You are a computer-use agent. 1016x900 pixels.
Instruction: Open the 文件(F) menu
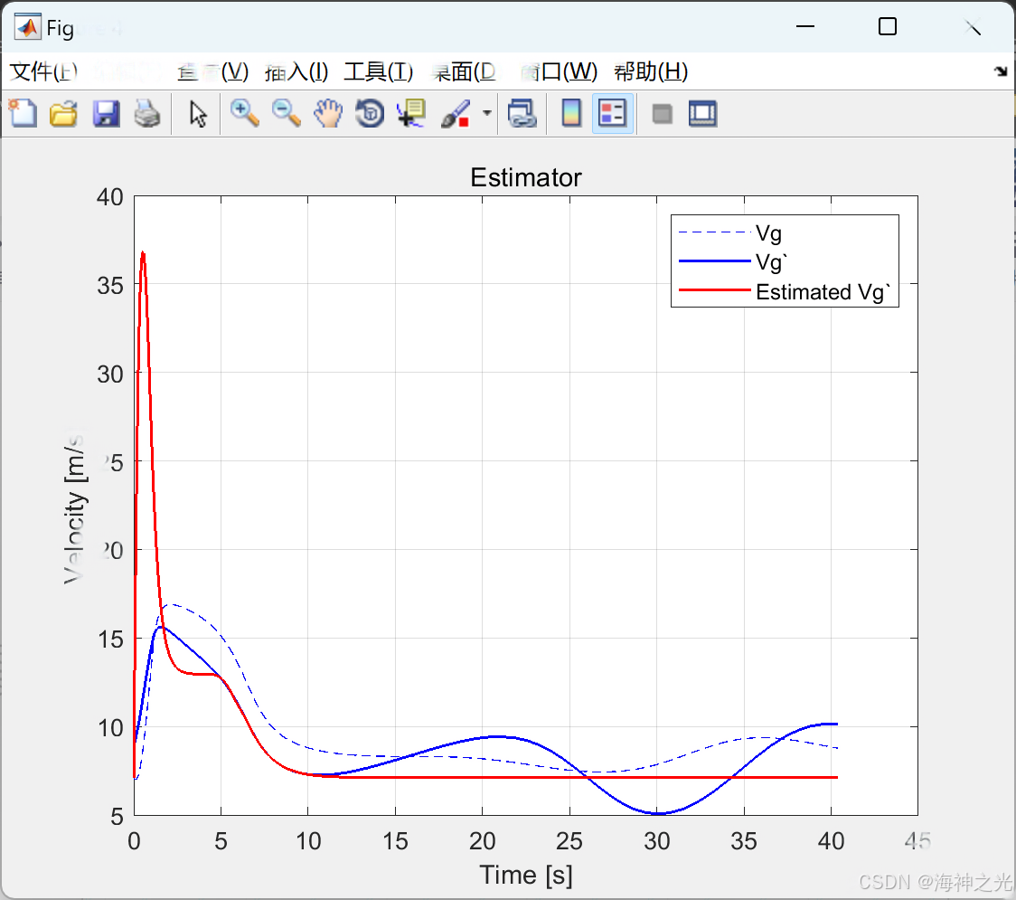coord(43,71)
